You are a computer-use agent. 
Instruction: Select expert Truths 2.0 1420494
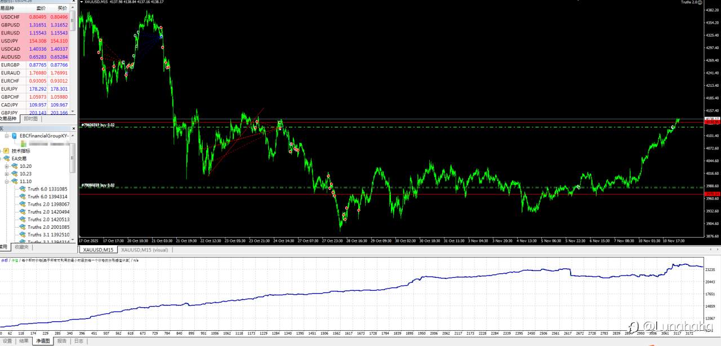48,212
